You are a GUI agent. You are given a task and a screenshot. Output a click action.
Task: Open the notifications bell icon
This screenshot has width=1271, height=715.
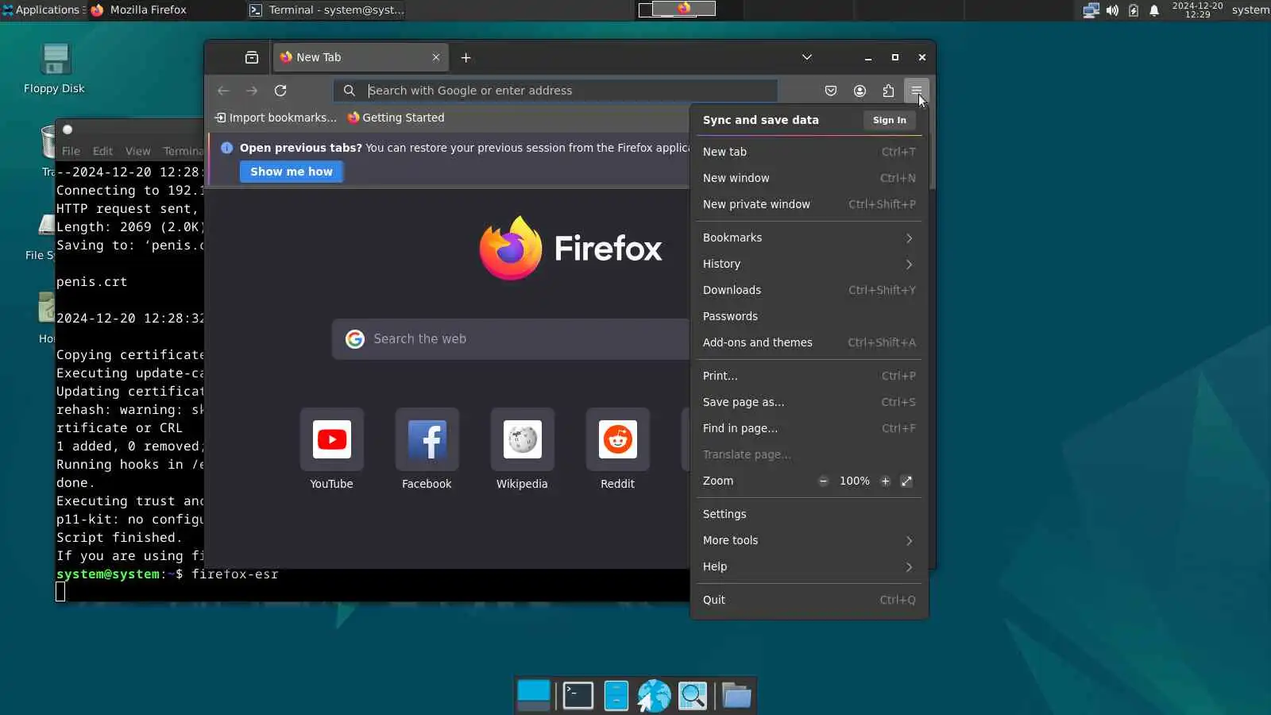point(1154,10)
